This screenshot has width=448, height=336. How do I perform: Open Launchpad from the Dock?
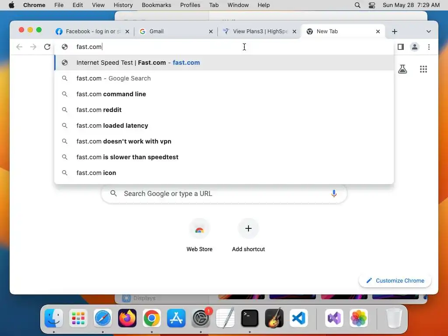pyautogui.click(x=78, y=318)
